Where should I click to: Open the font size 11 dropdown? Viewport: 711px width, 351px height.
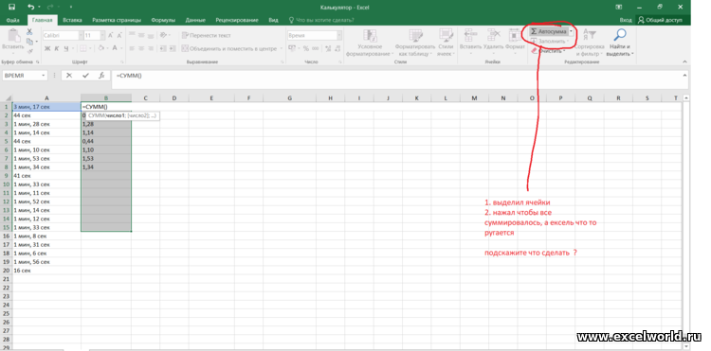[x=102, y=35]
